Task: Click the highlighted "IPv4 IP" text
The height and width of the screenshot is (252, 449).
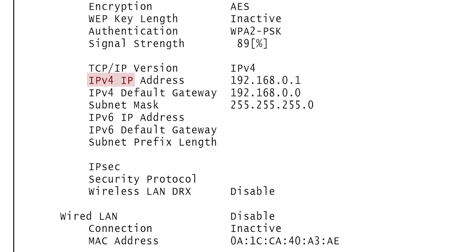Action: pyautogui.click(x=111, y=80)
